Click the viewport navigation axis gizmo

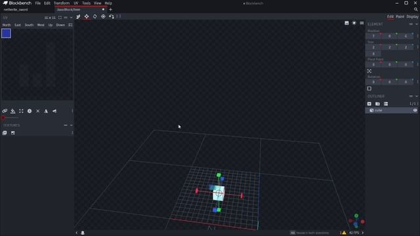click(x=356, y=222)
